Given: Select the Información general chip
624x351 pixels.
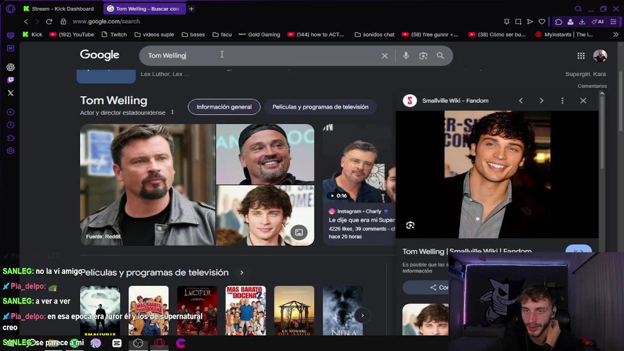Looking at the screenshot, I should tap(224, 107).
